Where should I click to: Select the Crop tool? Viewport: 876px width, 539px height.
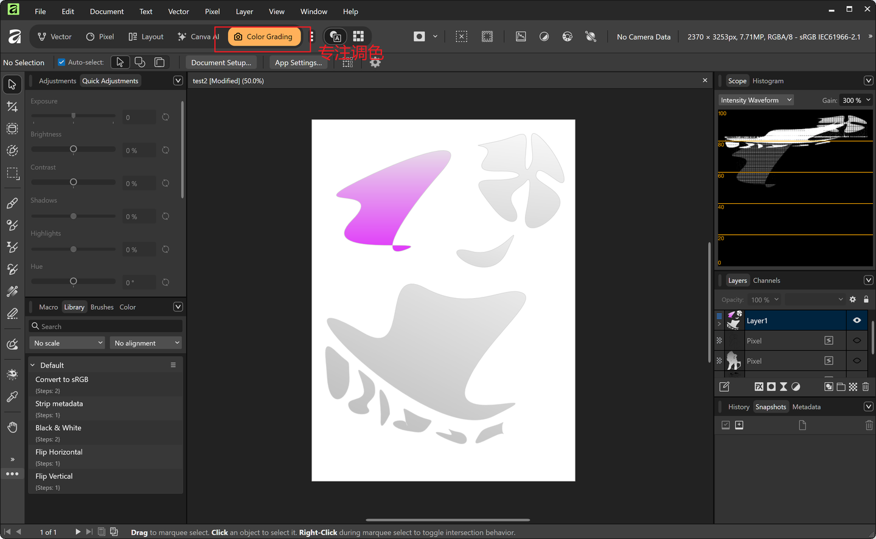point(12,106)
